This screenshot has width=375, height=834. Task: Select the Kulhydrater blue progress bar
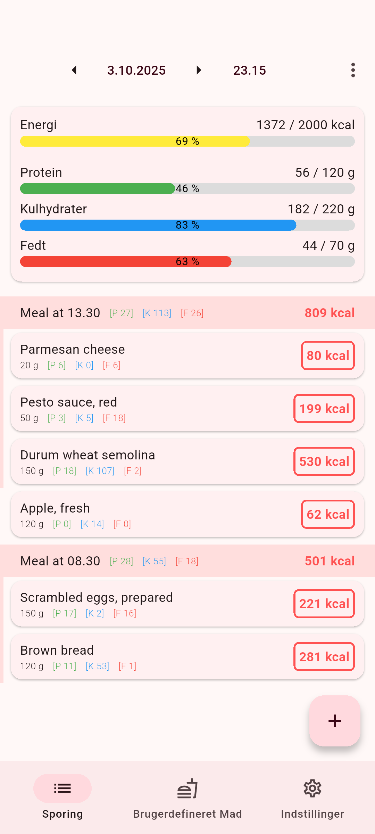pos(187,225)
